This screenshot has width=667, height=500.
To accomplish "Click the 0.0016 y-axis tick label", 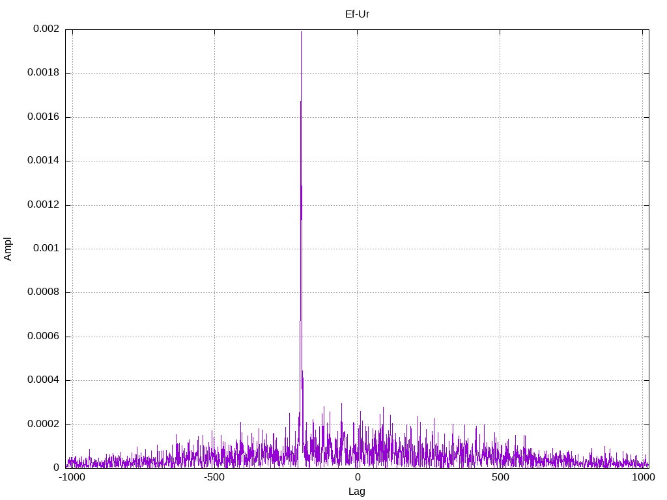I will (x=44, y=117).
